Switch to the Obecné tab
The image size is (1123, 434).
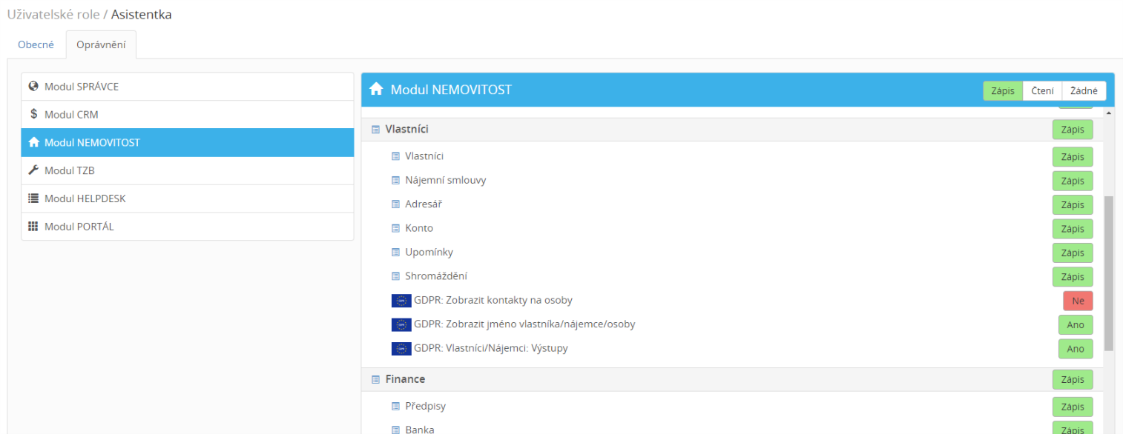[36, 44]
